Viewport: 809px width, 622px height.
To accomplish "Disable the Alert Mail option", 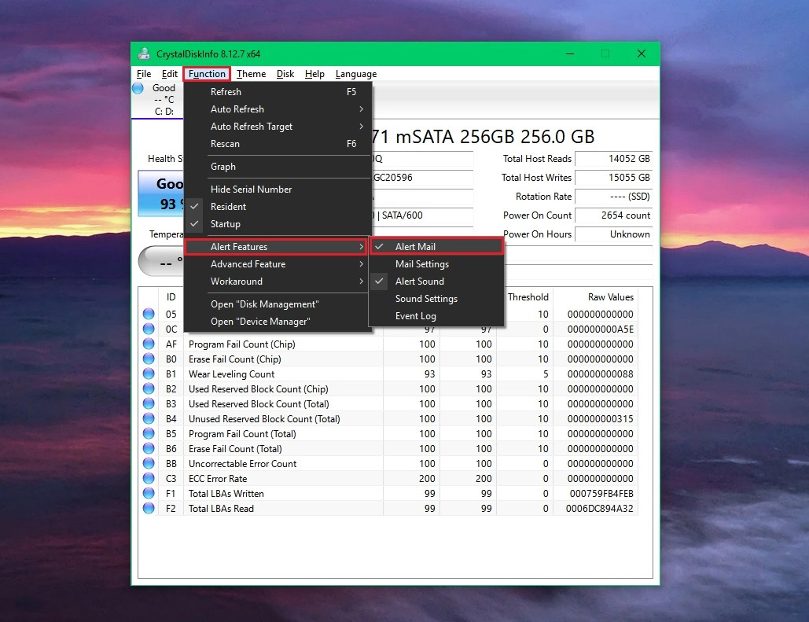I will [x=436, y=247].
